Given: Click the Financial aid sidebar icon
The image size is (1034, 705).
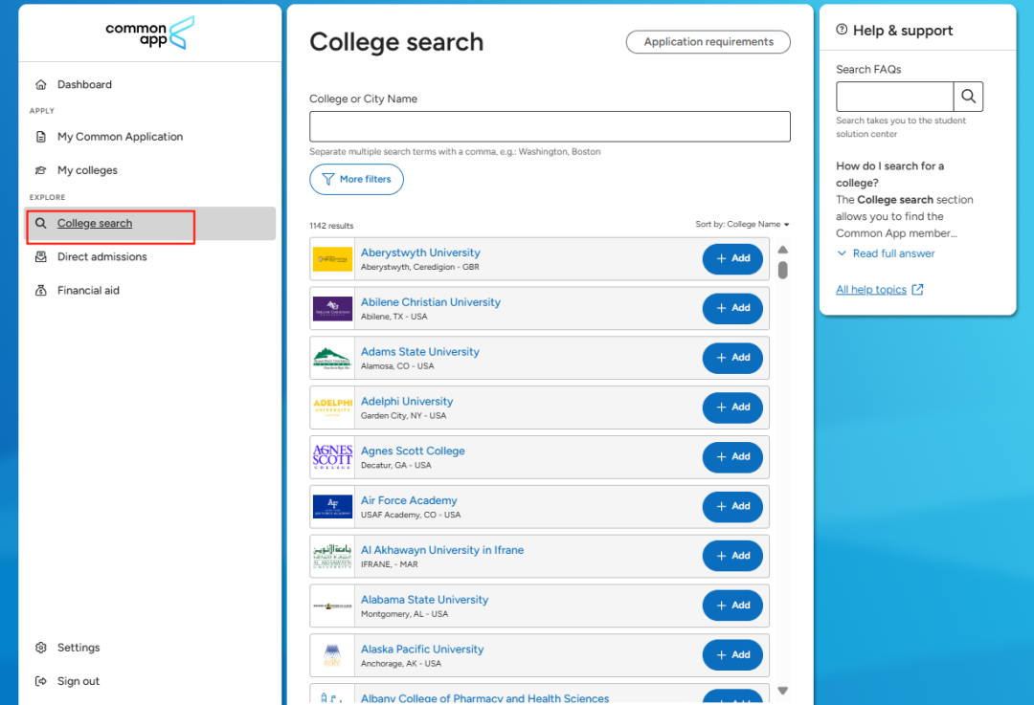Looking at the screenshot, I should 40,291.
